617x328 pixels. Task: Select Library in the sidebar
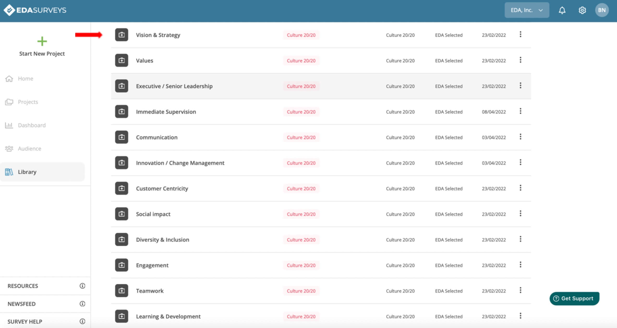[x=43, y=172]
